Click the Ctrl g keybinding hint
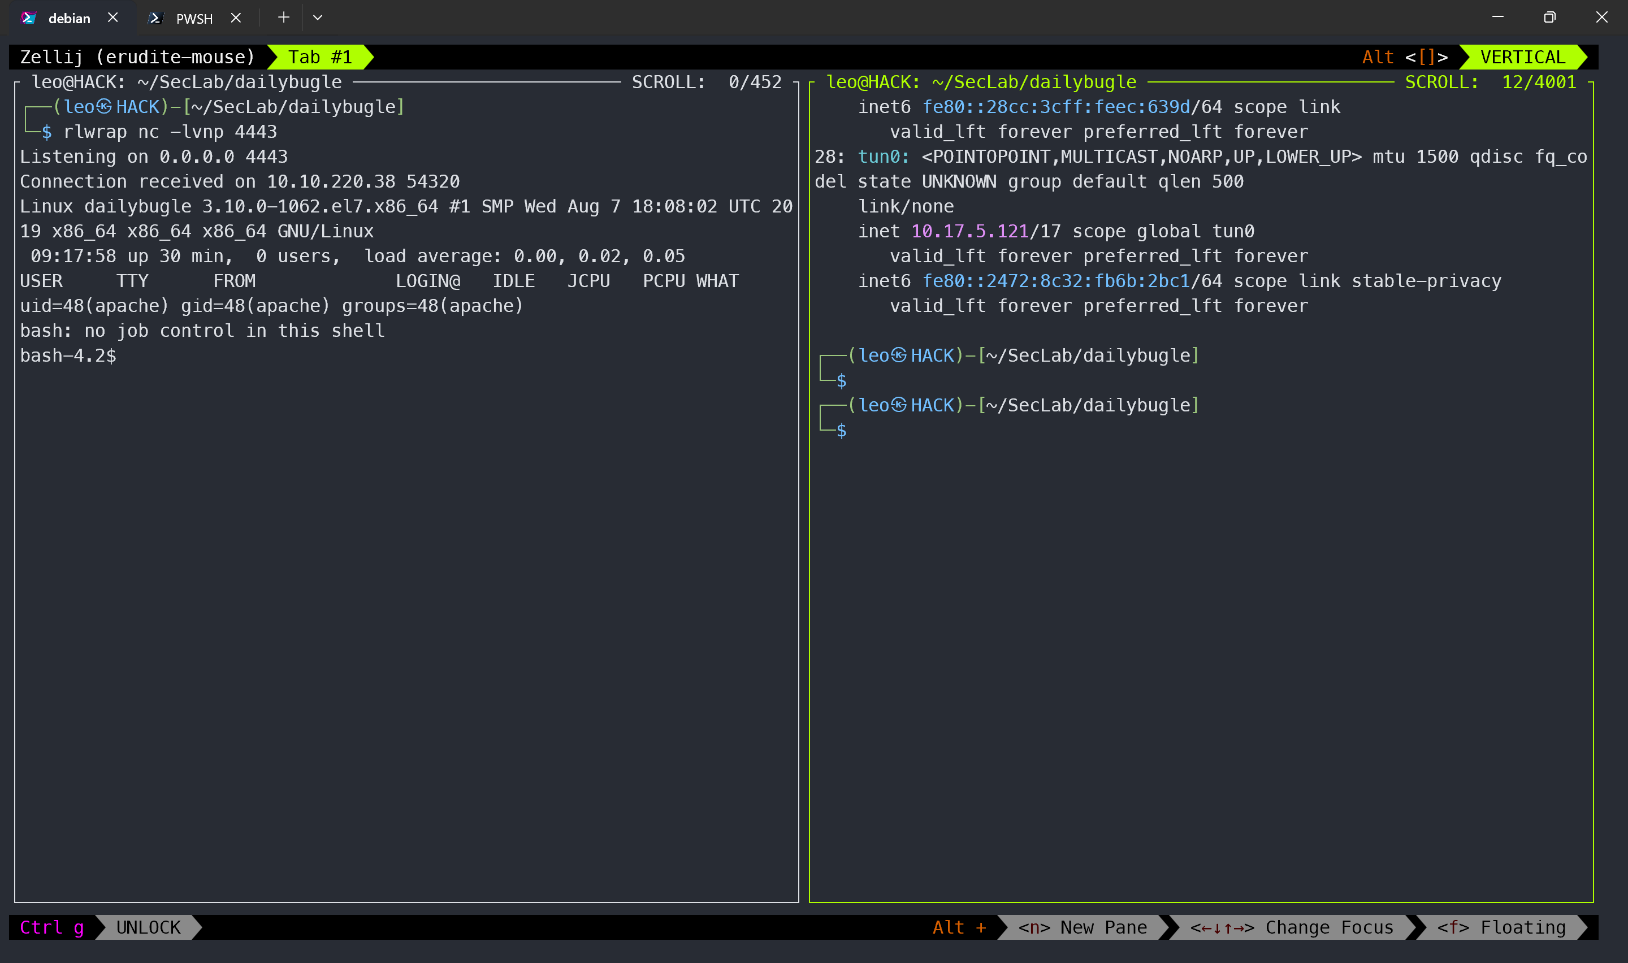This screenshot has width=1628, height=963. 52,927
